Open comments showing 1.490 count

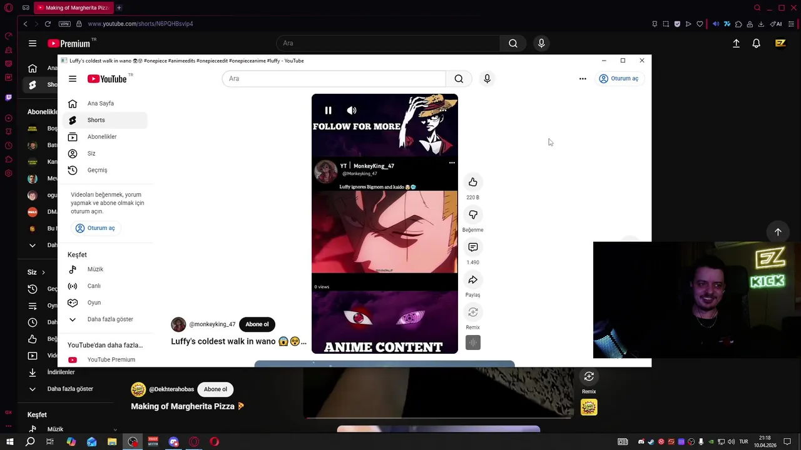473,247
